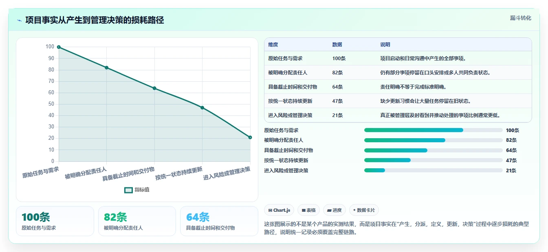The width and height of the screenshot is (548, 252).
Task: Click the 具备截止时间和交付物 progress bar
Action: click(433, 150)
